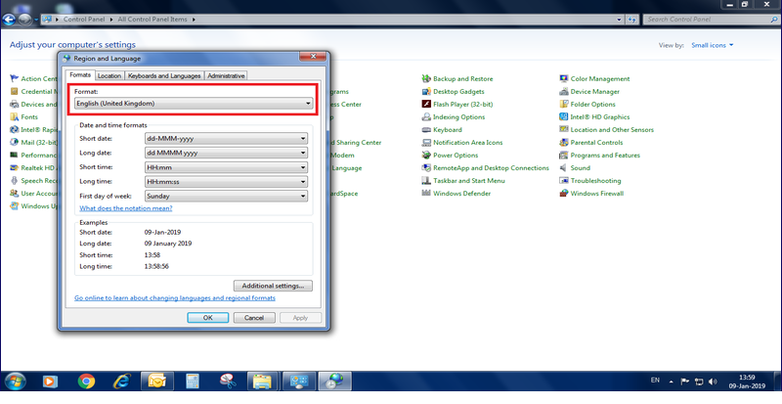This screenshot has height=404, width=782.
Task: Click Control Panel in the address breadcrumb
Action: 84,20
